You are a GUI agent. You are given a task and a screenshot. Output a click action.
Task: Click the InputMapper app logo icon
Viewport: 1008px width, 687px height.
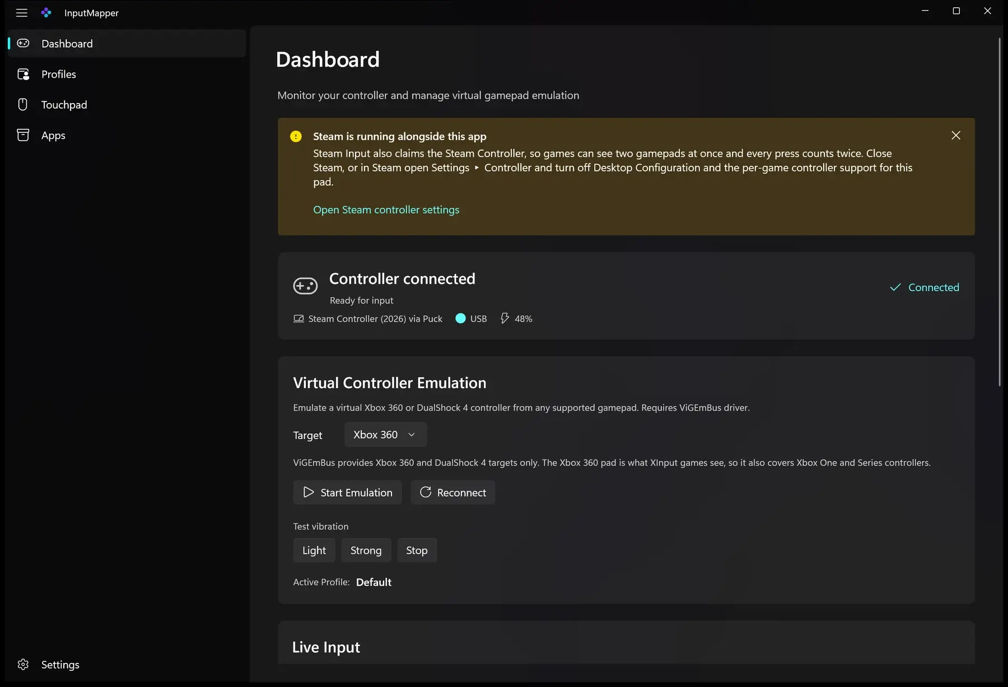click(x=46, y=12)
